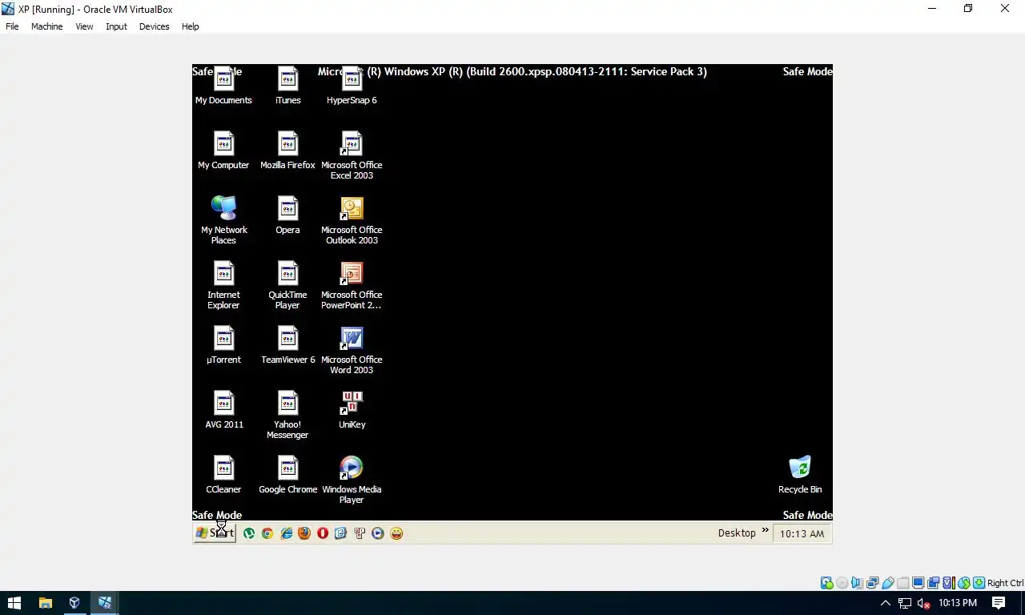Open the Windows 10 Action Center

[x=999, y=603]
